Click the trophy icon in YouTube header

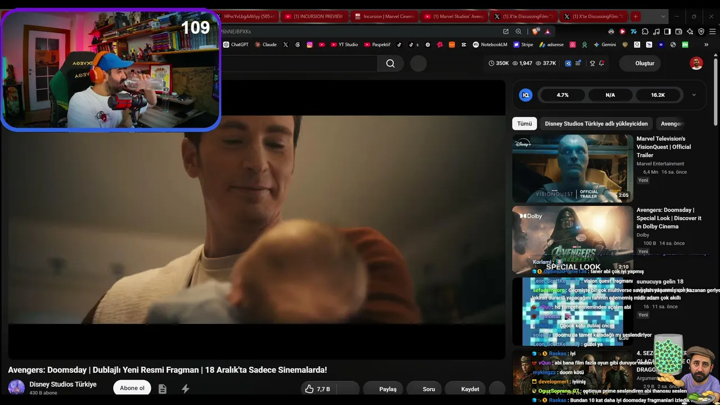(x=592, y=64)
